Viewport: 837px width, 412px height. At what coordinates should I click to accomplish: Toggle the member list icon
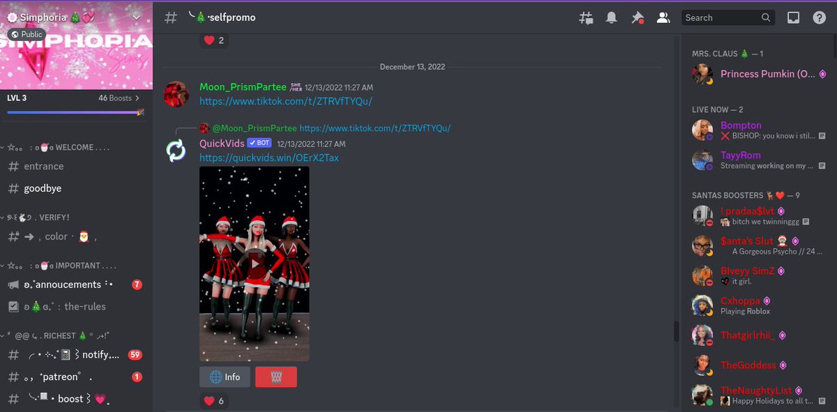pyautogui.click(x=663, y=18)
